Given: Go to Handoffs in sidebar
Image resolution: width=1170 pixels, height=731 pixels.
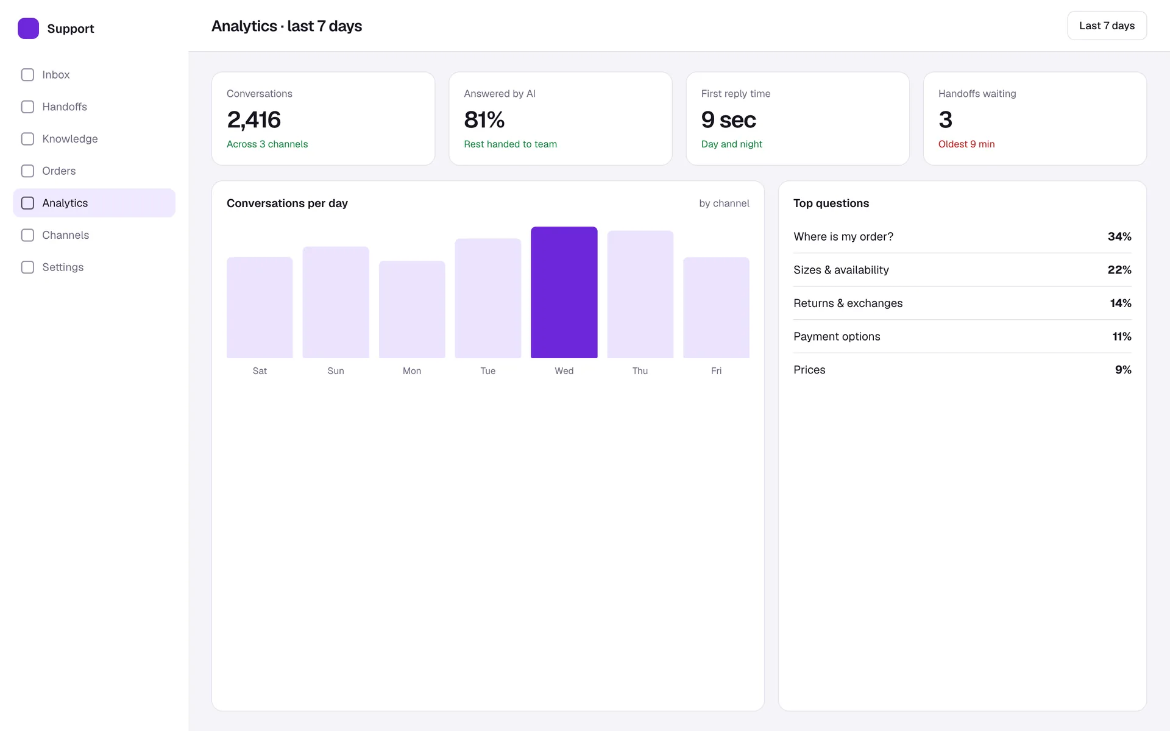Looking at the screenshot, I should [94, 107].
